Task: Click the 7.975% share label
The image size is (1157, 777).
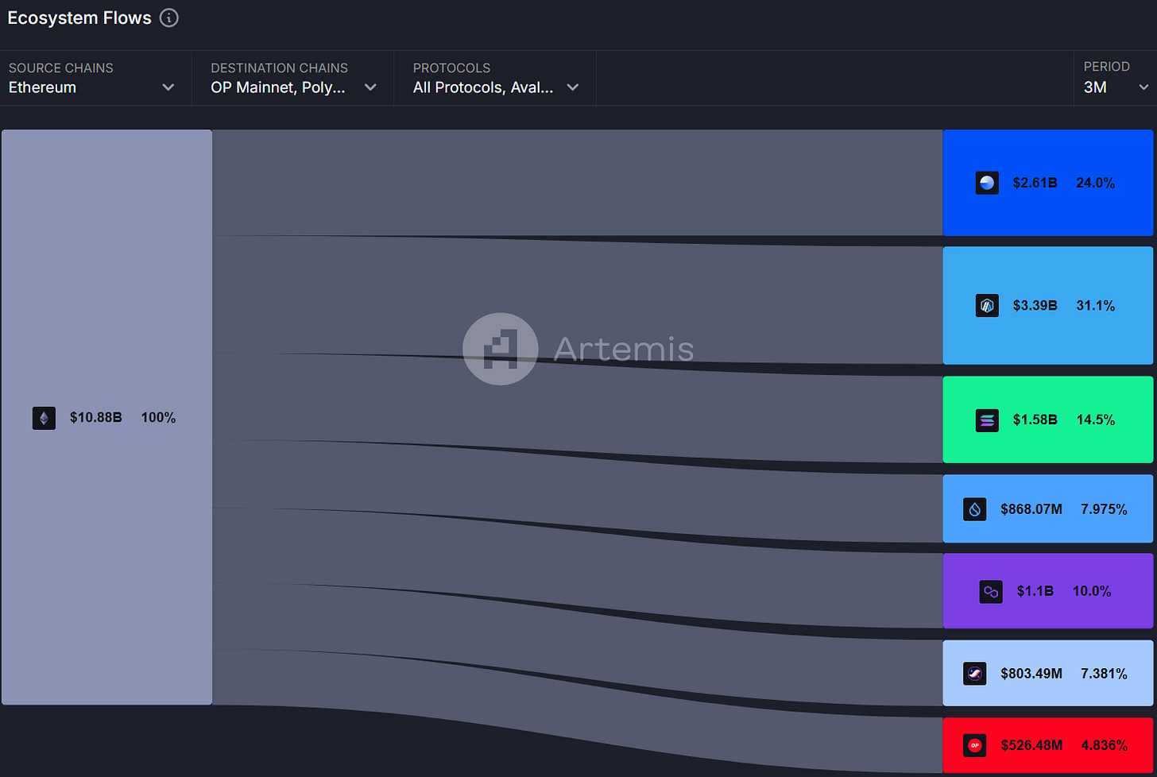Action: pyautogui.click(x=1104, y=509)
